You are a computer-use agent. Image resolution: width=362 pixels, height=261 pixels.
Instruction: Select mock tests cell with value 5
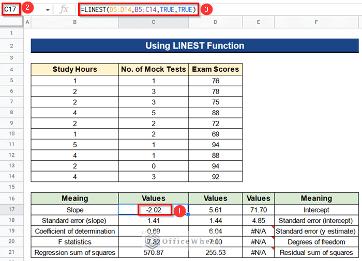[x=154, y=113]
